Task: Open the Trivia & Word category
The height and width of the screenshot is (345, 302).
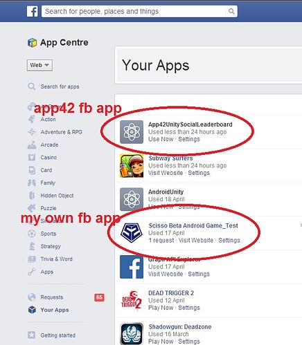Action: coord(56,259)
